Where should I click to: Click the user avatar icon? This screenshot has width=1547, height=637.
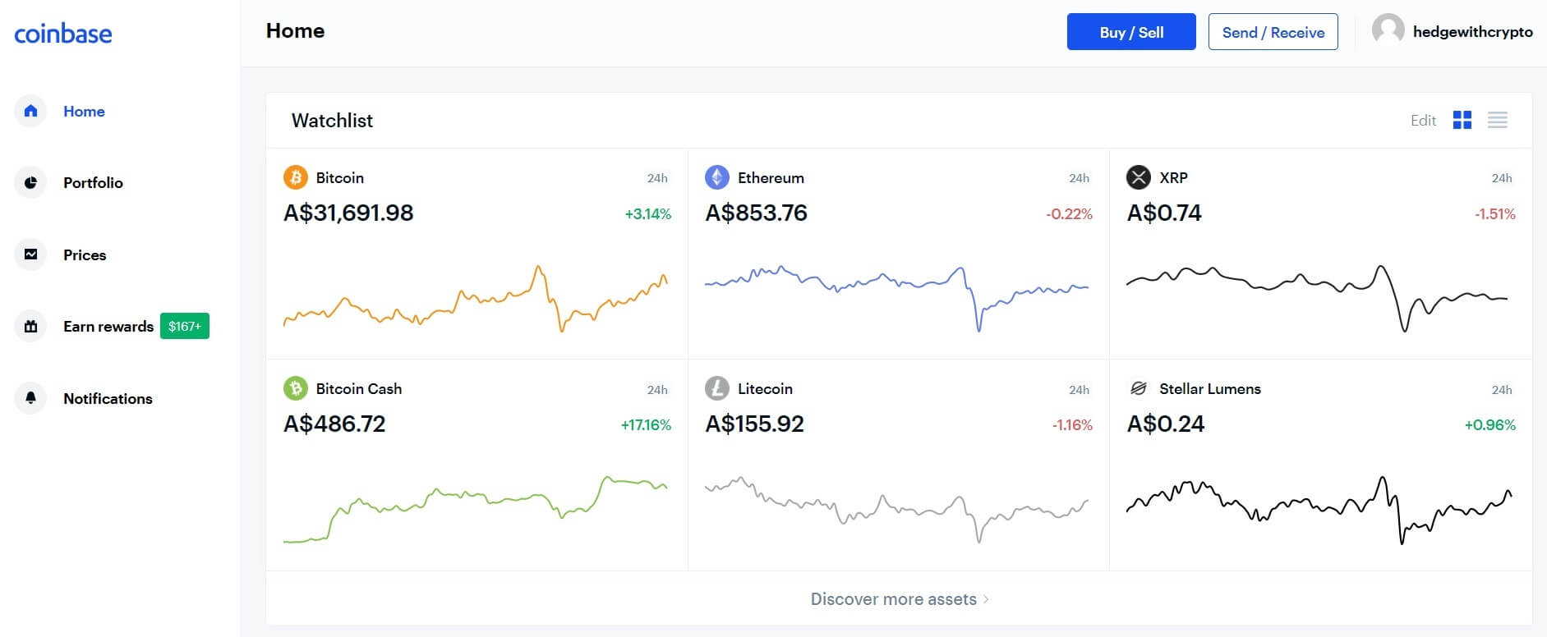coord(1388,30)
